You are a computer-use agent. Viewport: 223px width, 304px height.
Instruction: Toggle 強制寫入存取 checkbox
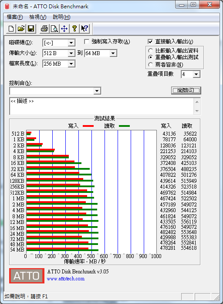pos(87,42)
